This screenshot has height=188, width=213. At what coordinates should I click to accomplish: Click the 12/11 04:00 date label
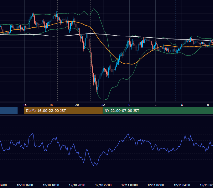click(x=182, y=185)
